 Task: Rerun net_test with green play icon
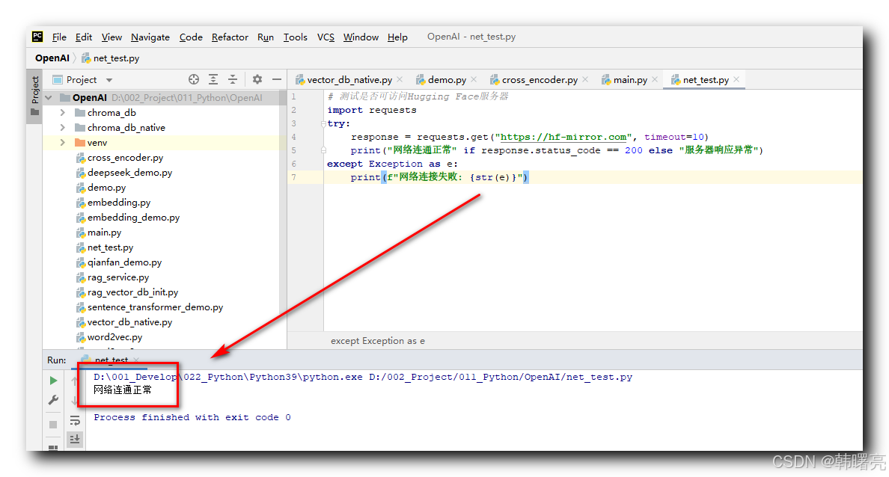[x=53, y=381]
